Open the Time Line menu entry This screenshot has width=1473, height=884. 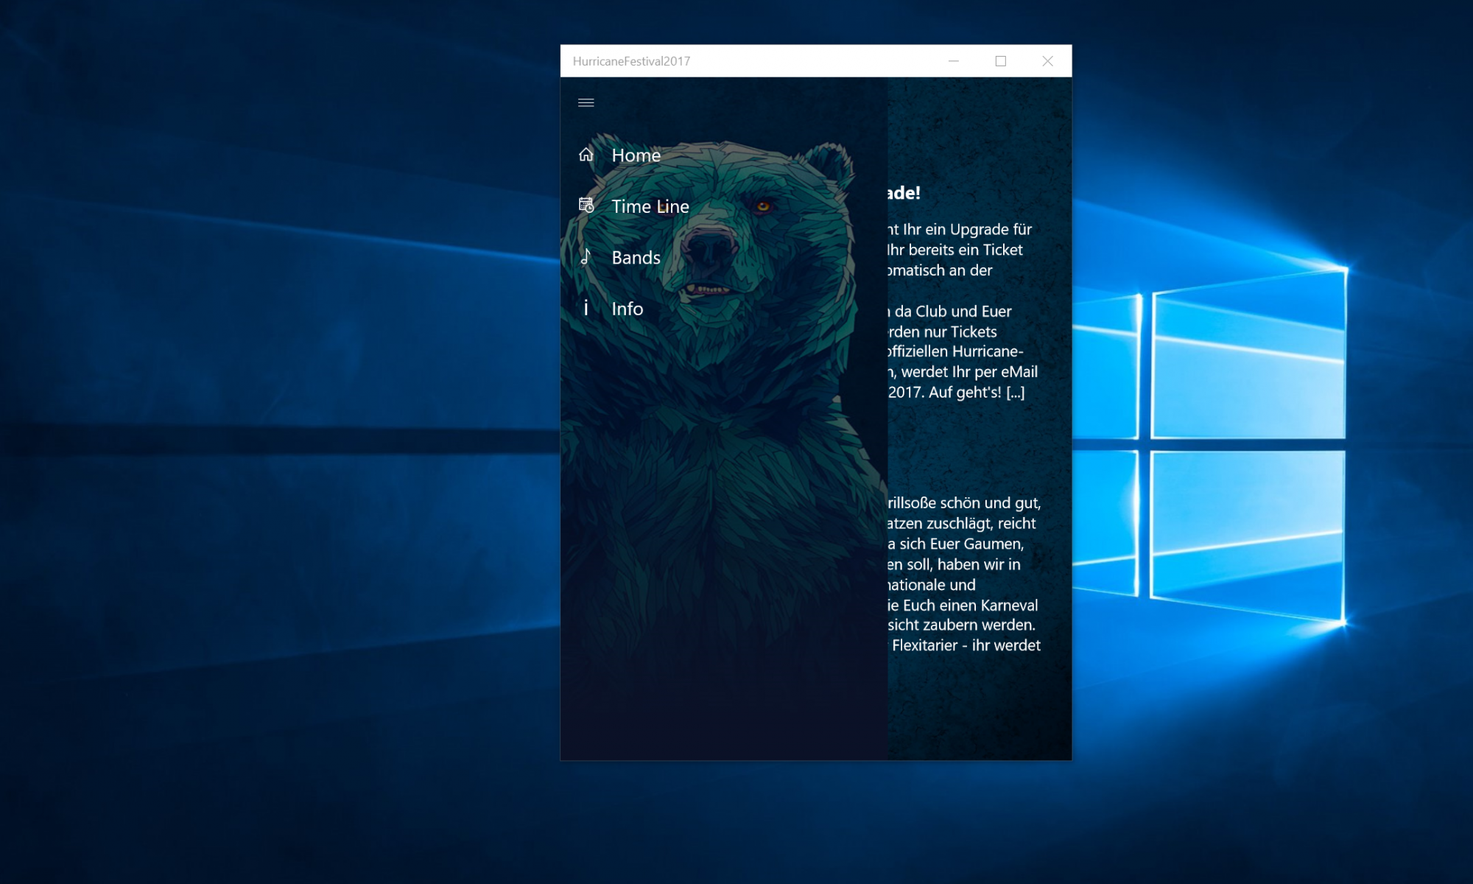tap(723, 206)
